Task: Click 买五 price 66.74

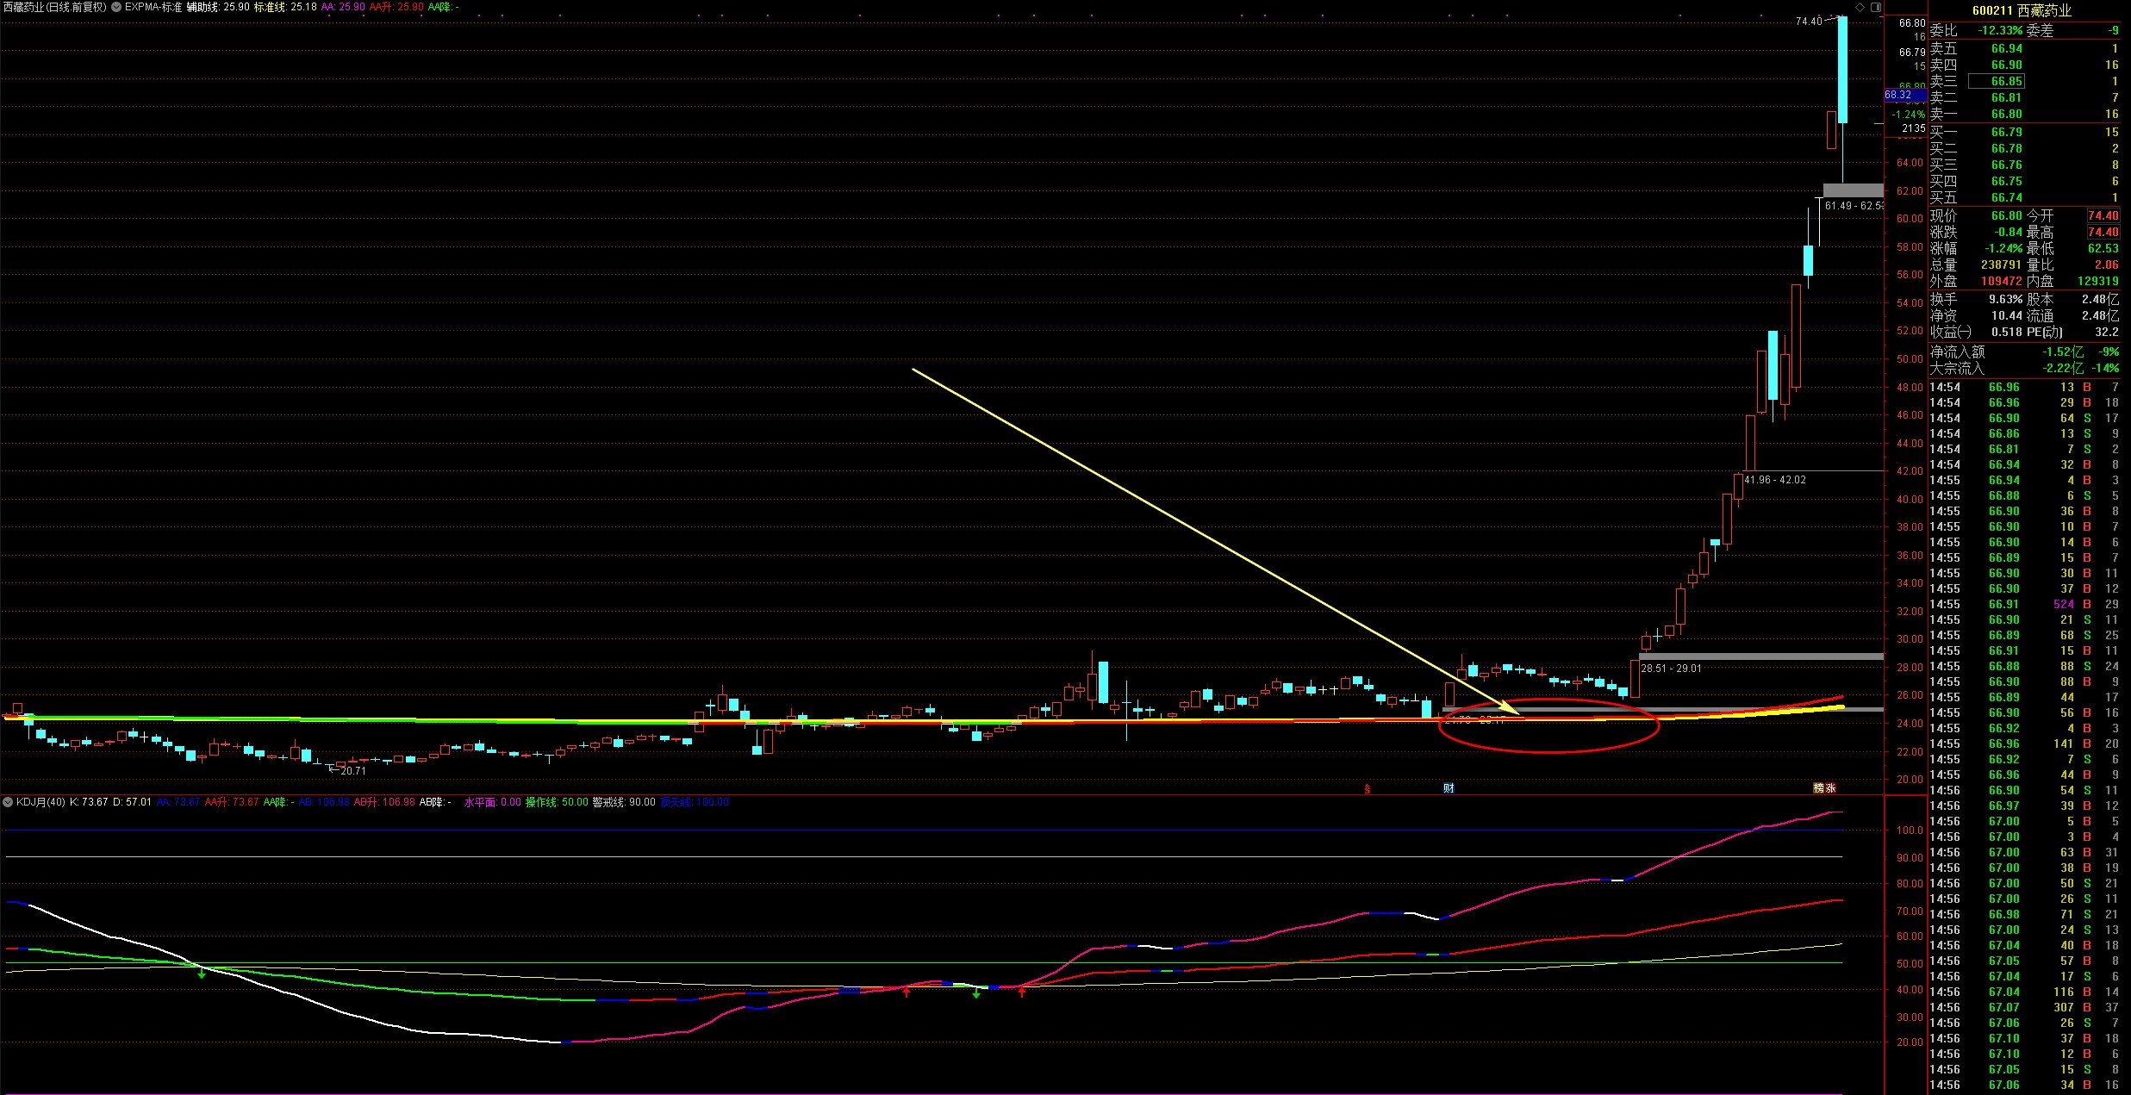Action: coord(2007,198)
